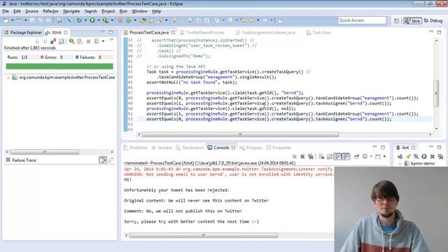
Task: Open the Refactor menu
Action: click(x=50, y=11)
